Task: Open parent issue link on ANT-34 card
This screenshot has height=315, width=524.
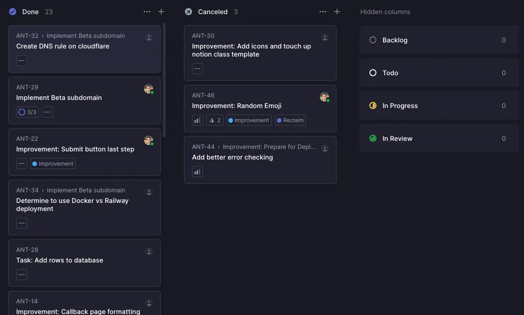Action: coord(86,190)
